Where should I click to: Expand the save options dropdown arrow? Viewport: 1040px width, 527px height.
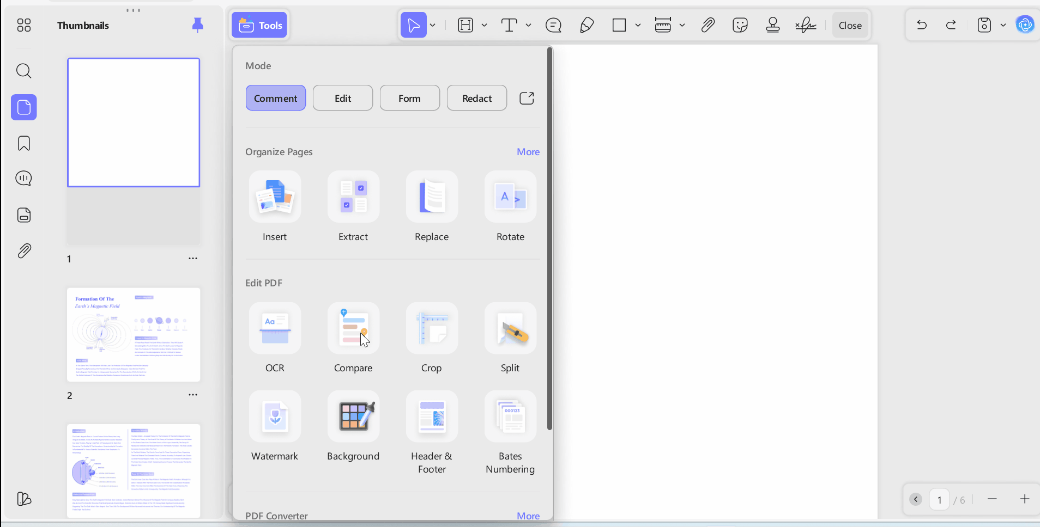click(x=1003, y=25)
